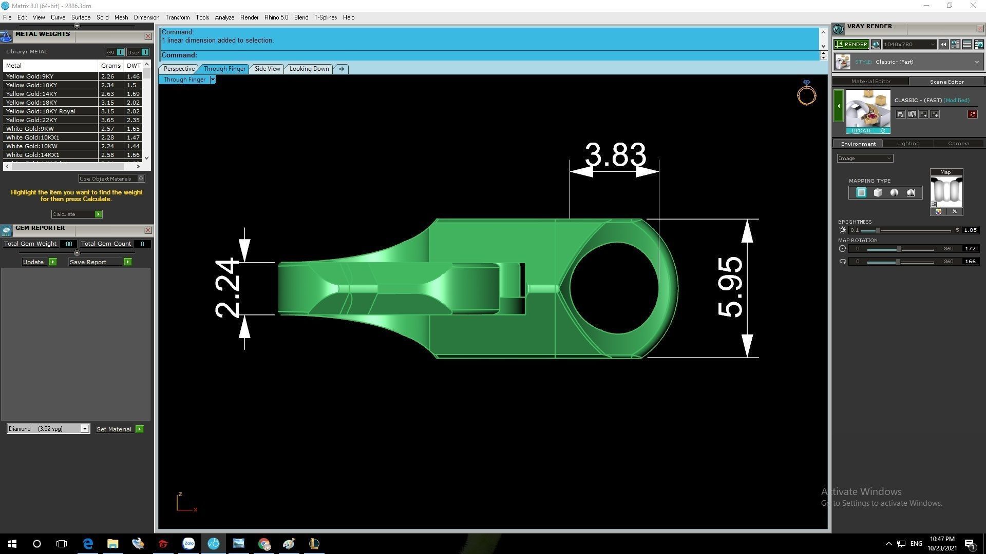Click the Gem Reporter Update button
Screen dimensions: 986x554
point(39,262)
